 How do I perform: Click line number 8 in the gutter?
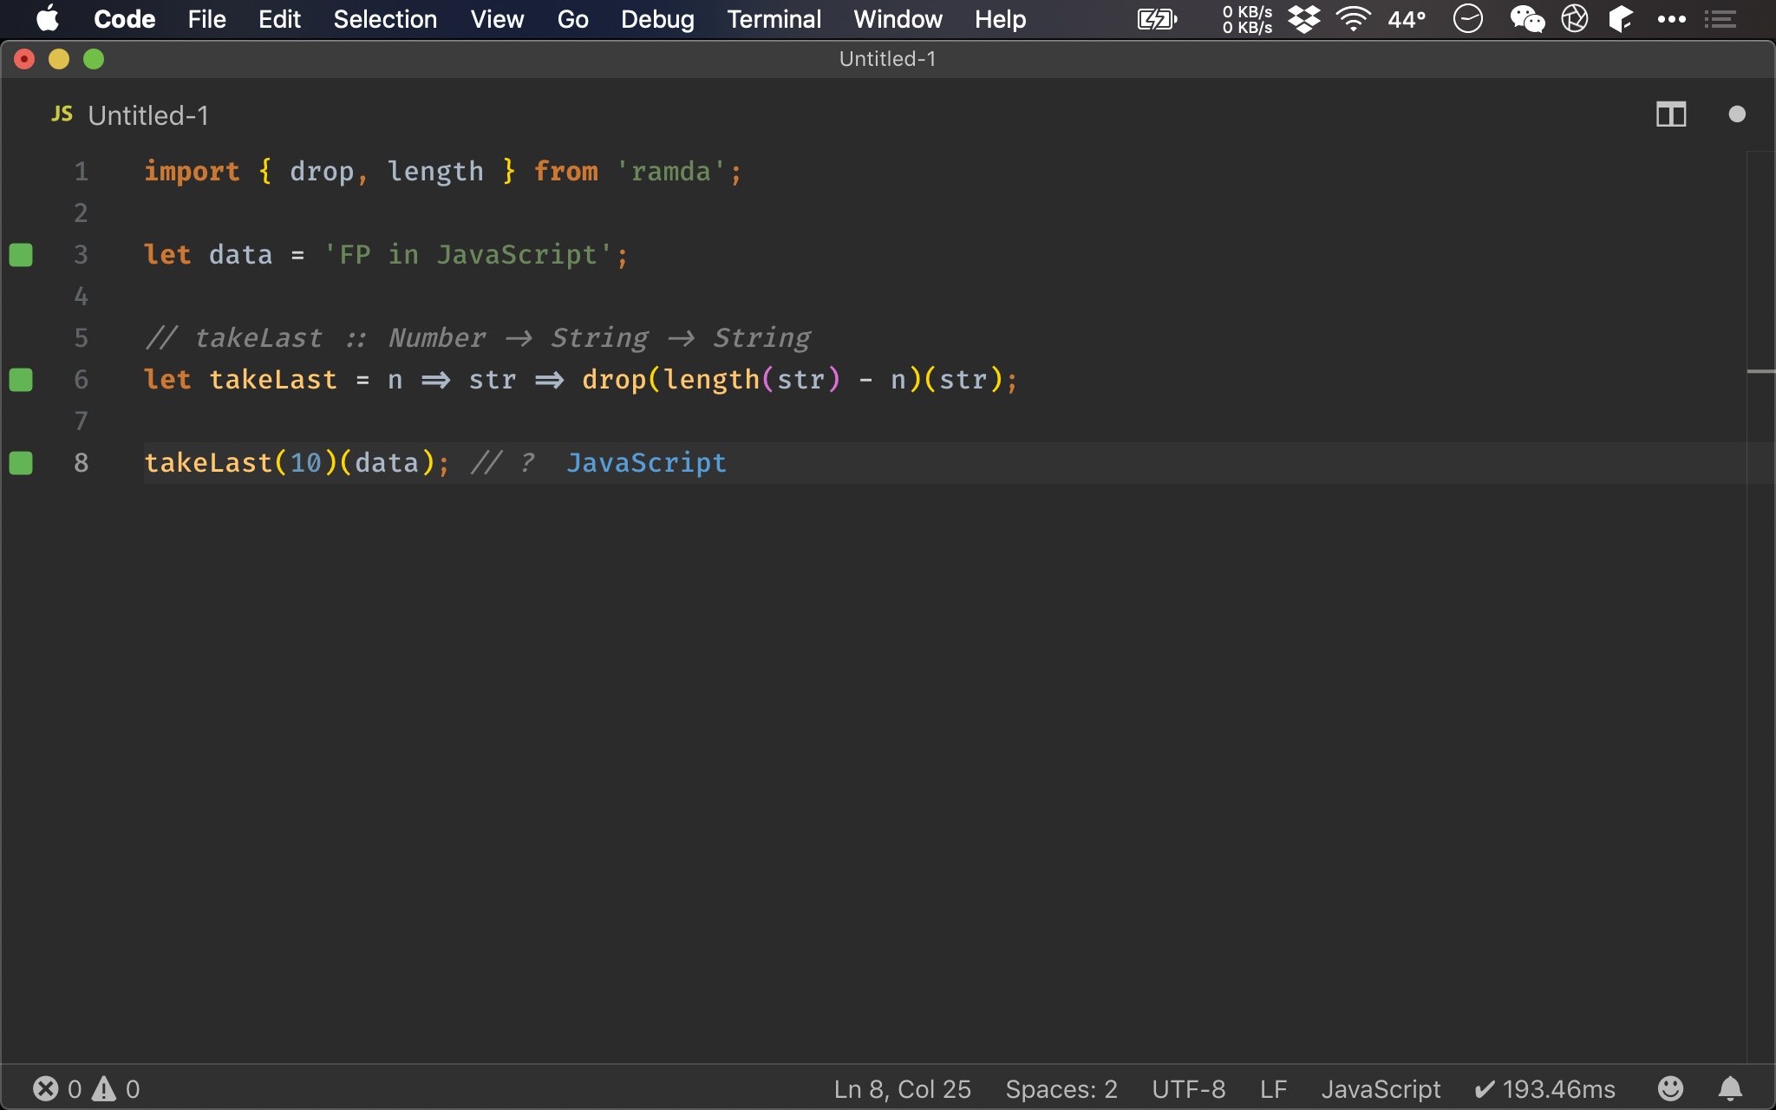coord(81,463)
